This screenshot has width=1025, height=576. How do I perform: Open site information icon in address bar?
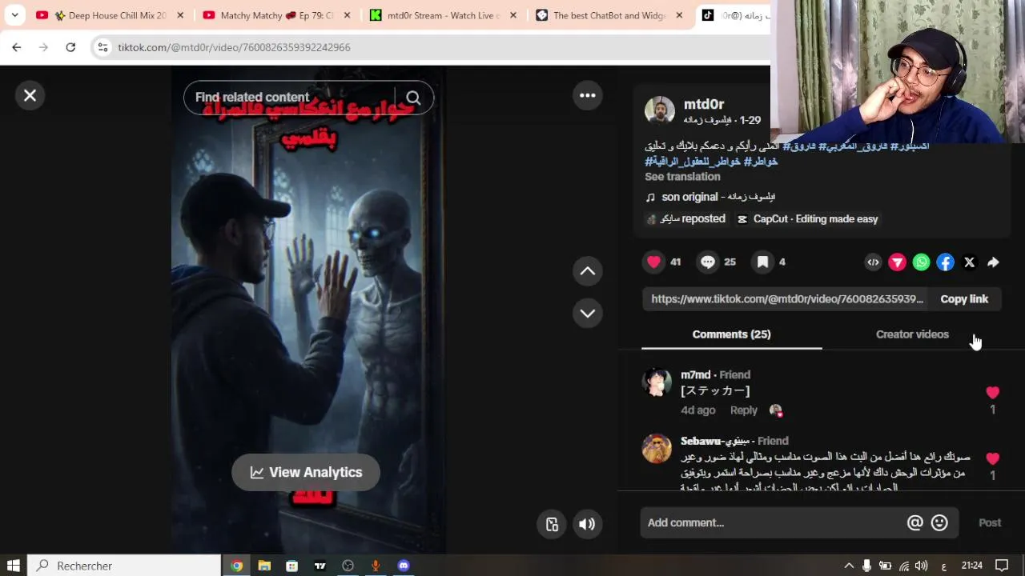pyautogui.click(x=102, y=47)
